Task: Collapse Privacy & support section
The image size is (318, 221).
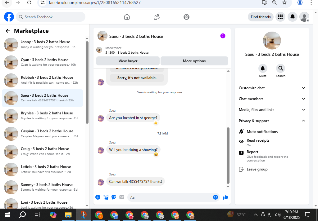Action: click(x=272, y=121)
